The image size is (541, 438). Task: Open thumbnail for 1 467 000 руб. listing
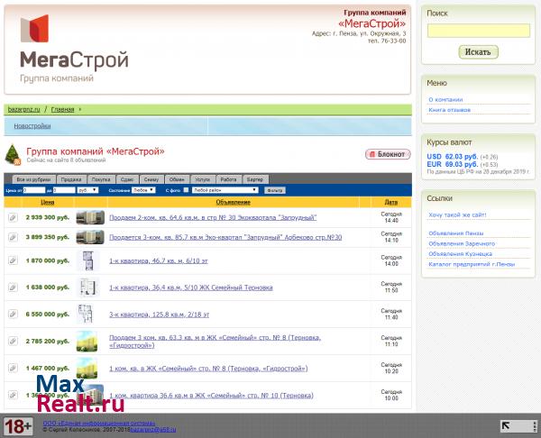click(87, 368)
